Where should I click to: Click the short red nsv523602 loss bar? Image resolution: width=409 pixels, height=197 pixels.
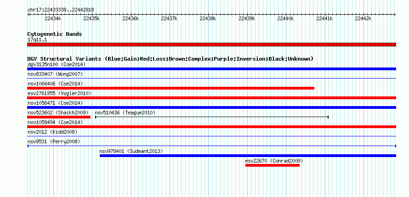(x=59, y=117)
